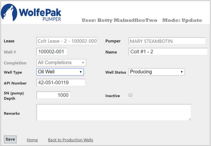Click the 'Well #' label
This screenshot has width=211, height=146.
(10, 52)
